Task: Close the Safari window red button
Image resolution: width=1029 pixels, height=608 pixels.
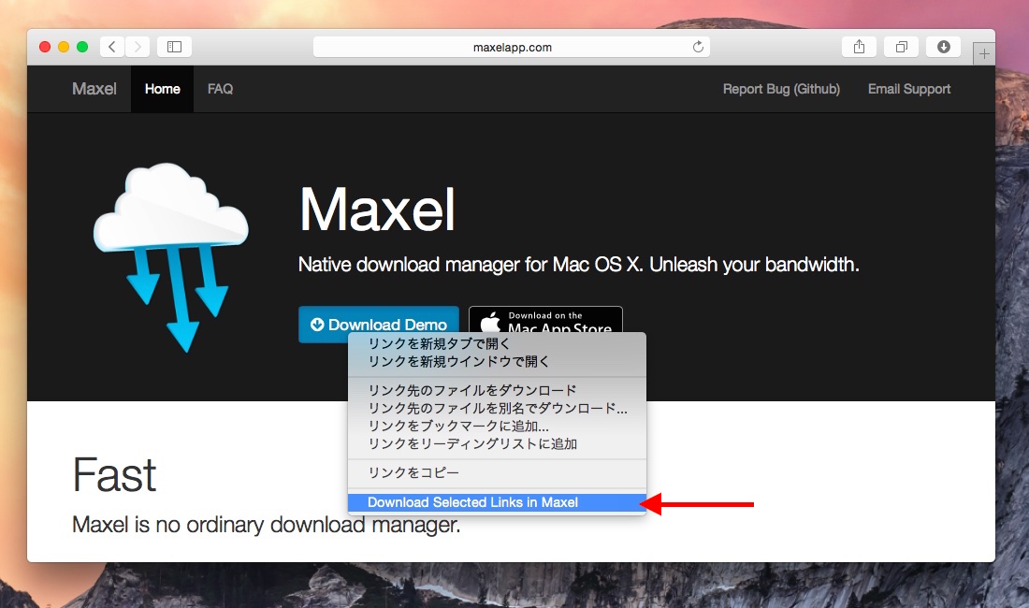Action: (x=45, y=47)
